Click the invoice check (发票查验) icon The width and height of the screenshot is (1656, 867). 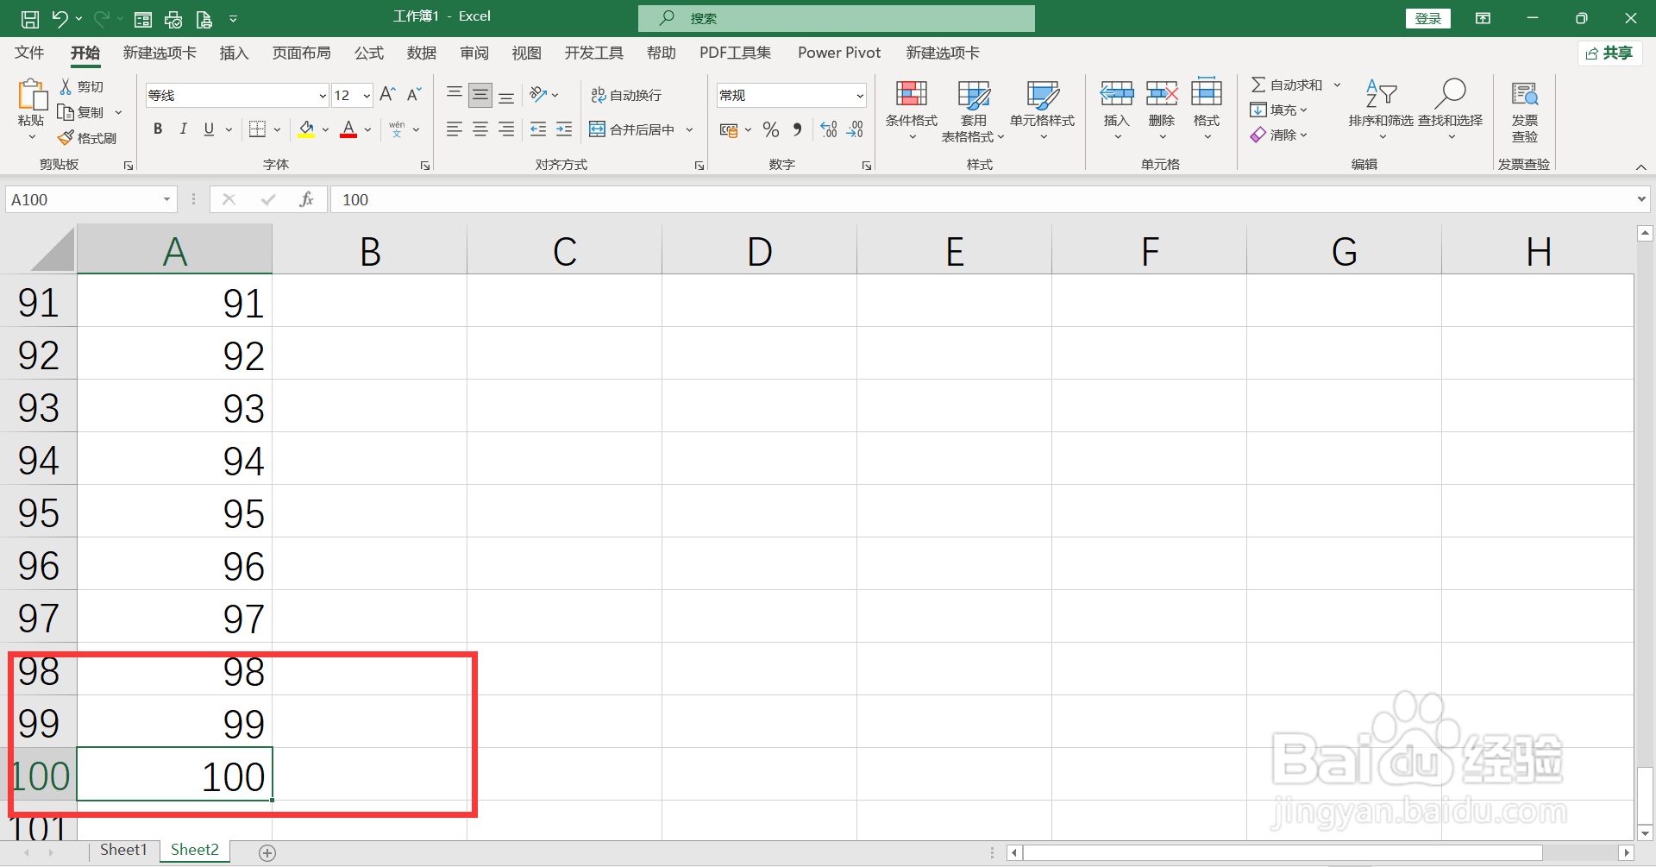(1525, 93)
